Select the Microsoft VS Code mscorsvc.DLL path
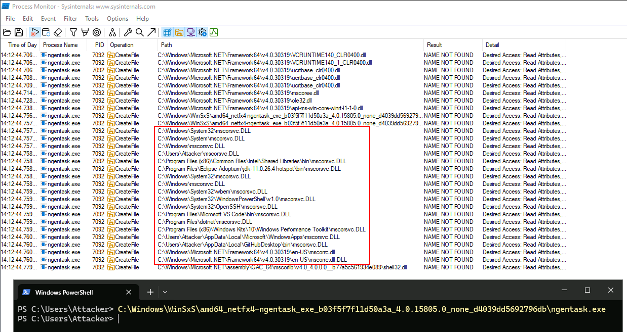 [x=224, y=214]
